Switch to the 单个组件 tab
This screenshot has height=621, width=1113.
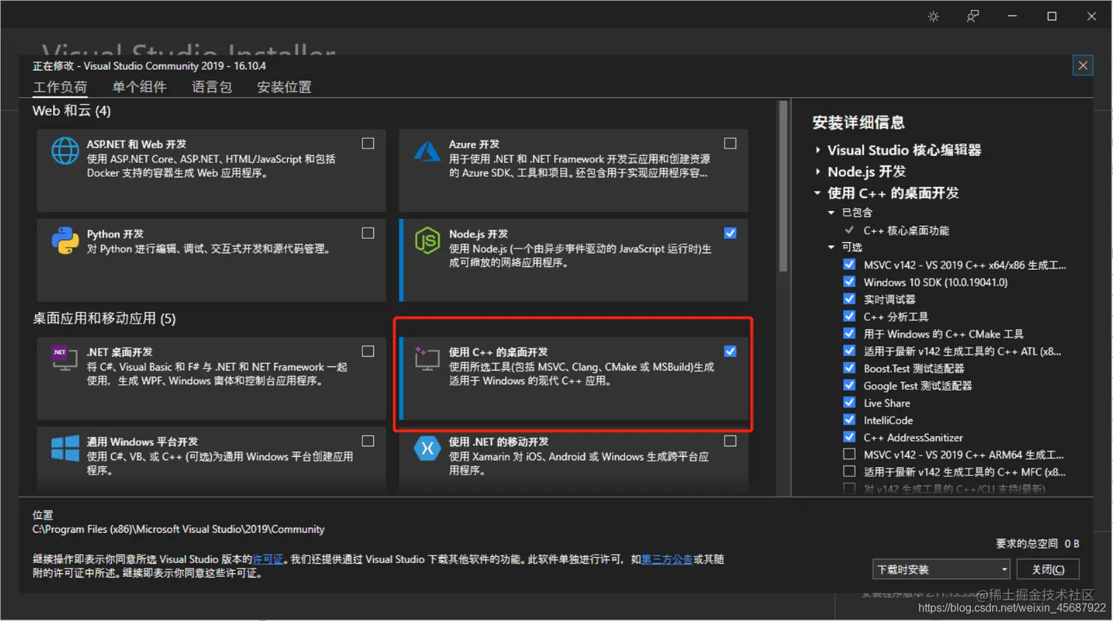pos(140,87)
